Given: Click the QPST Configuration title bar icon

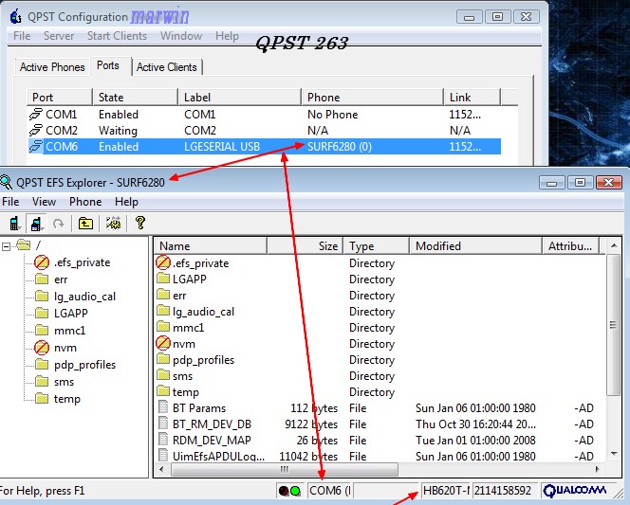Looking at the screenshot, I should tap(16, 17).
